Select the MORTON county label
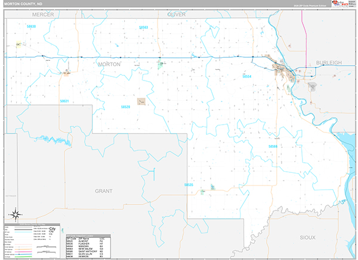Viewport: 358px width, 260px height. click(x=109, y=64)
